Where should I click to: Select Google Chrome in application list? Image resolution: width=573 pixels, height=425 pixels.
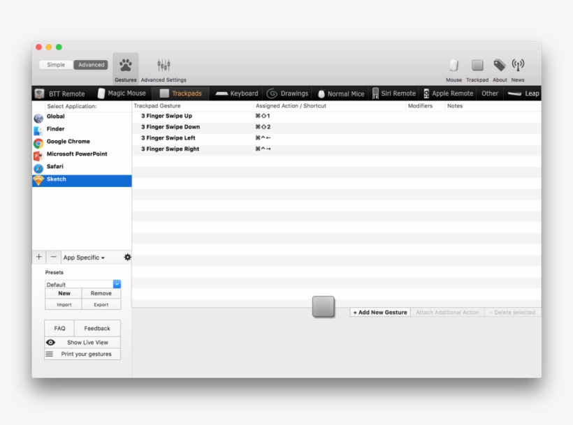pos(68,142)
